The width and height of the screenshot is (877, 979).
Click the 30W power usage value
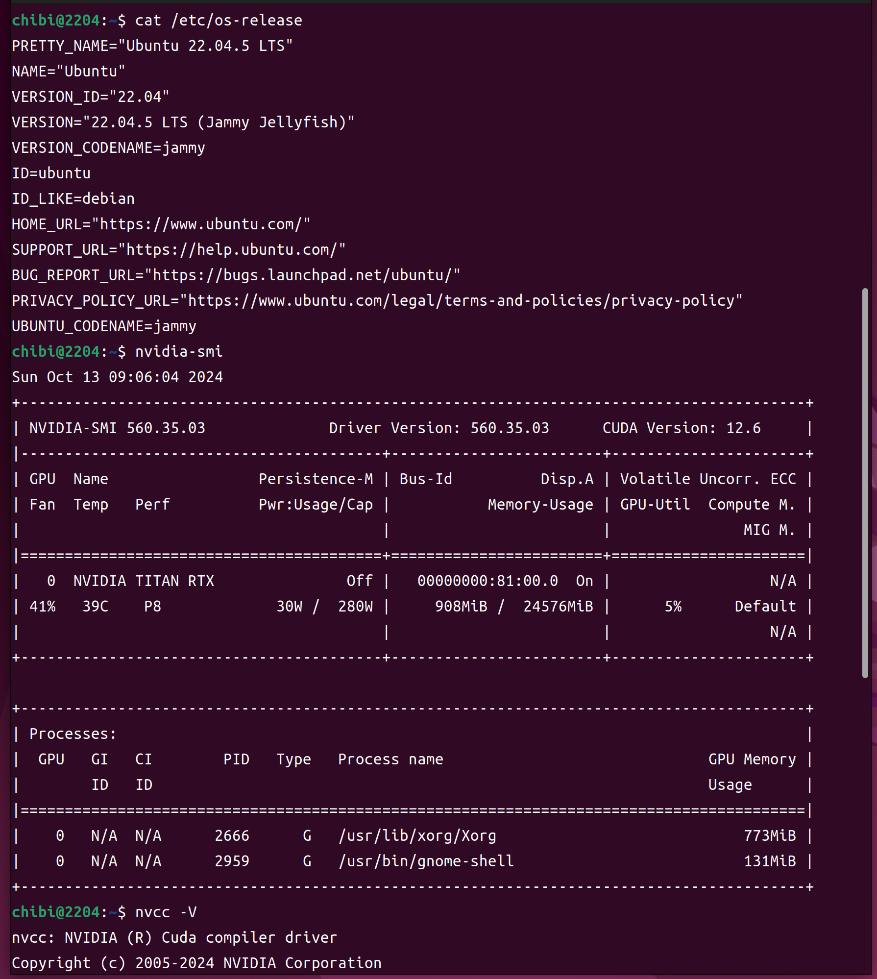pyautogui.click(x=289, y=607)
